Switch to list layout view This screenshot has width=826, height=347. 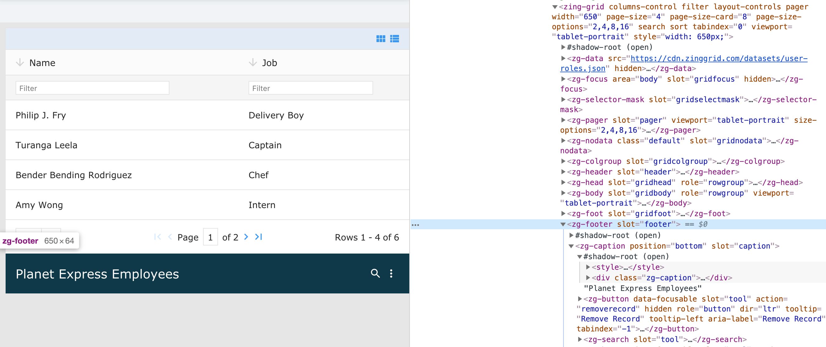[396, 38]
